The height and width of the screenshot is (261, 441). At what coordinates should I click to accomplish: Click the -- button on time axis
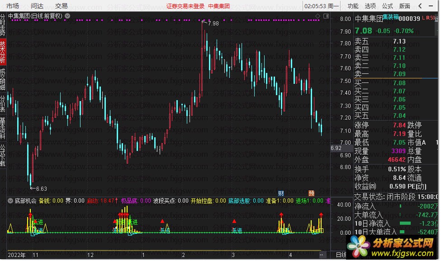[x=321, y=255]
